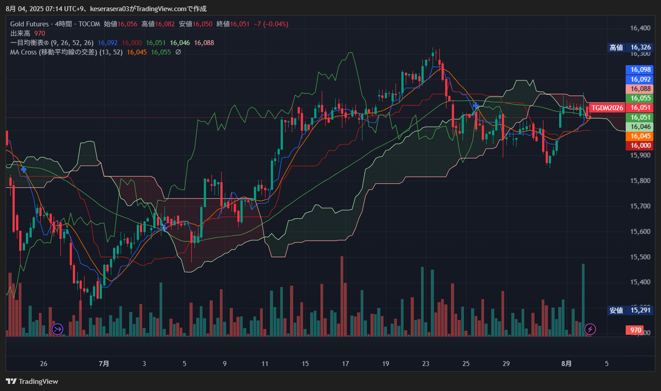
Task: Click the pink 16,088 price axis label
Action: point(641,89)
